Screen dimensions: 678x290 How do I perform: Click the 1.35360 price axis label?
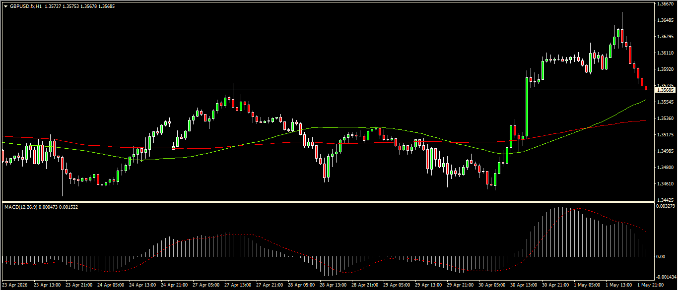pyautogui.click(x=665, y=118)
